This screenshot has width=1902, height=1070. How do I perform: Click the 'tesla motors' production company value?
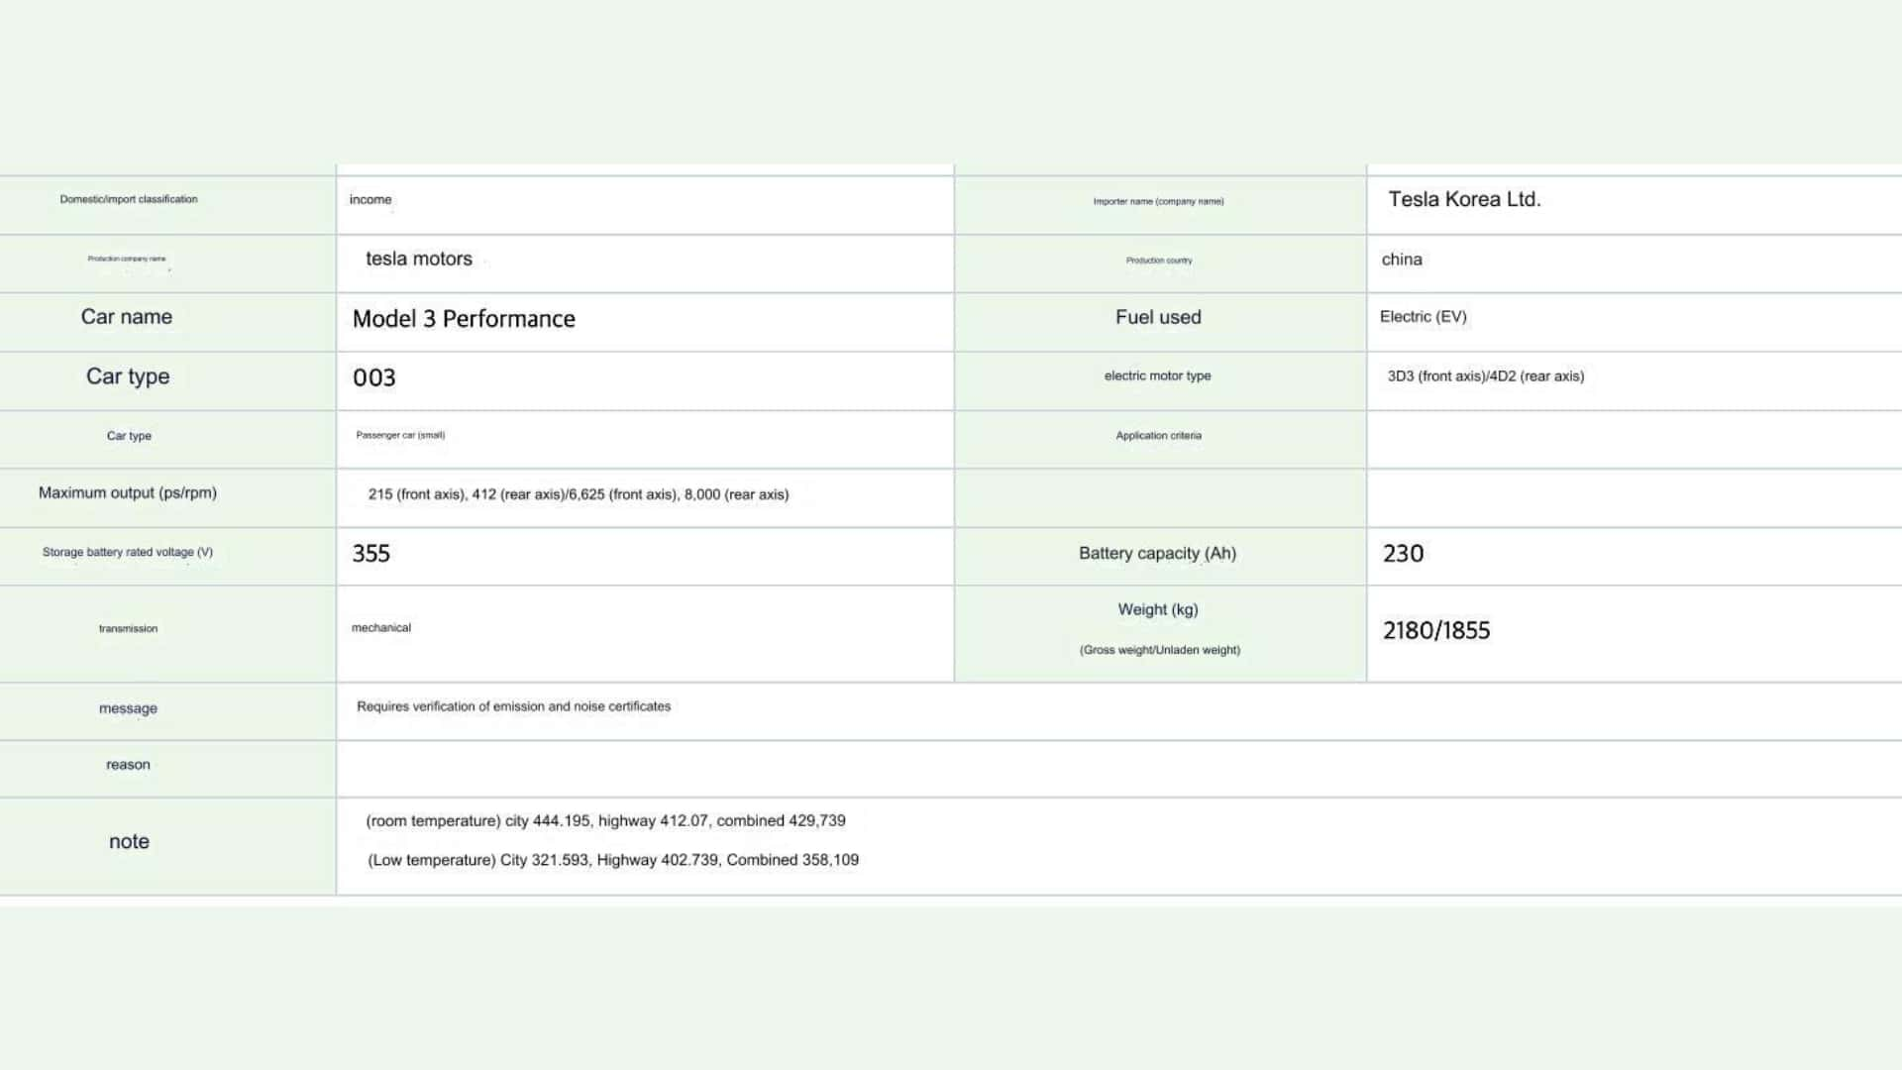(419, 259)
